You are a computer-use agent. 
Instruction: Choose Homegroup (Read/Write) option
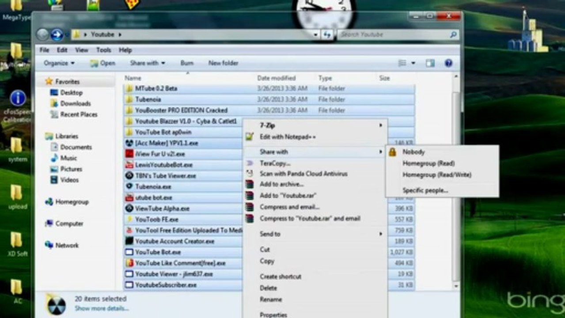(436, 175)
